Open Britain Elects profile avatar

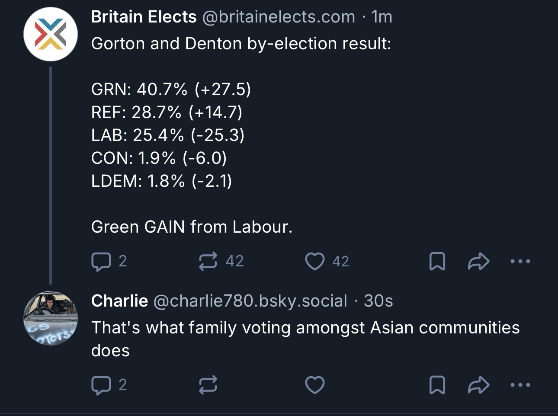[x=51, y=34]
